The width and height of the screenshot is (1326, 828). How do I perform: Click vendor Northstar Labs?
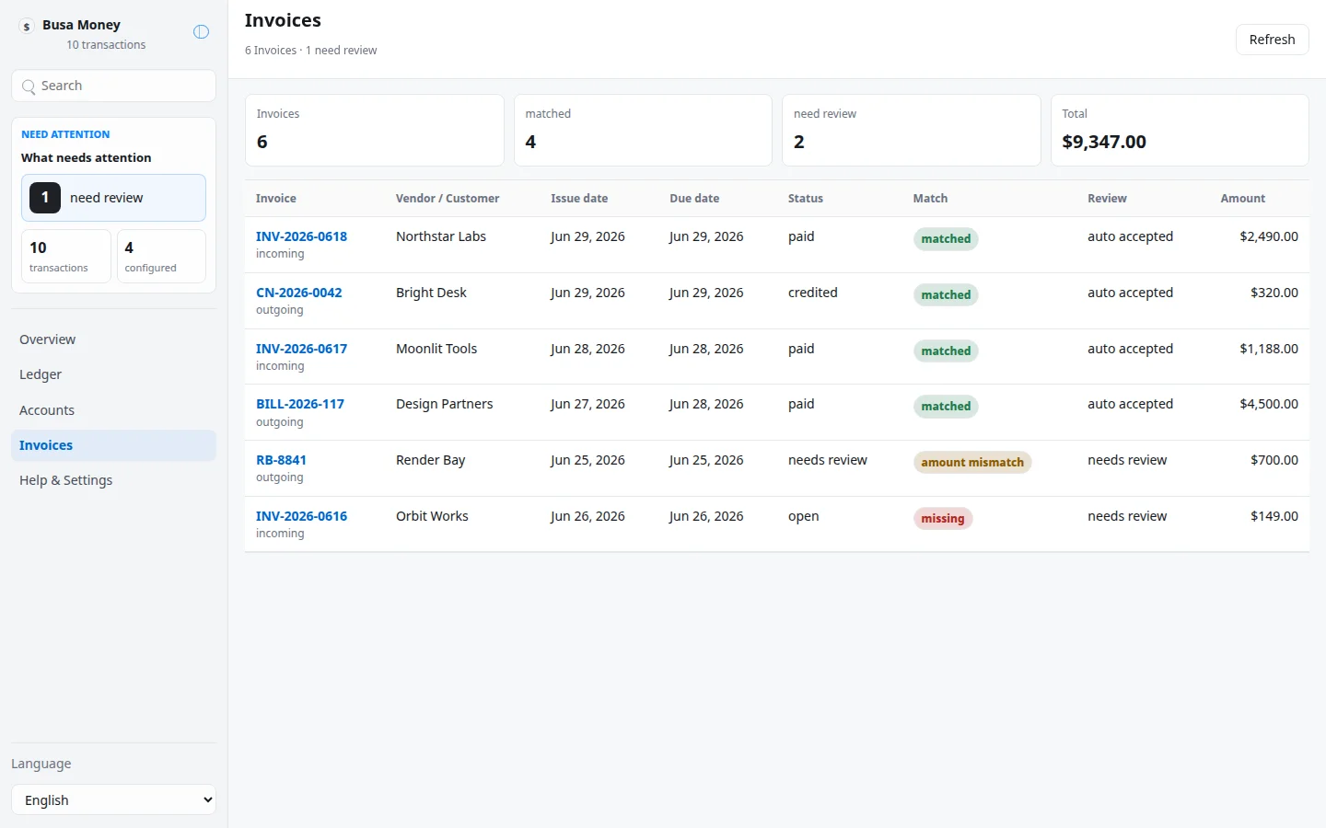(x=441, y=236)
